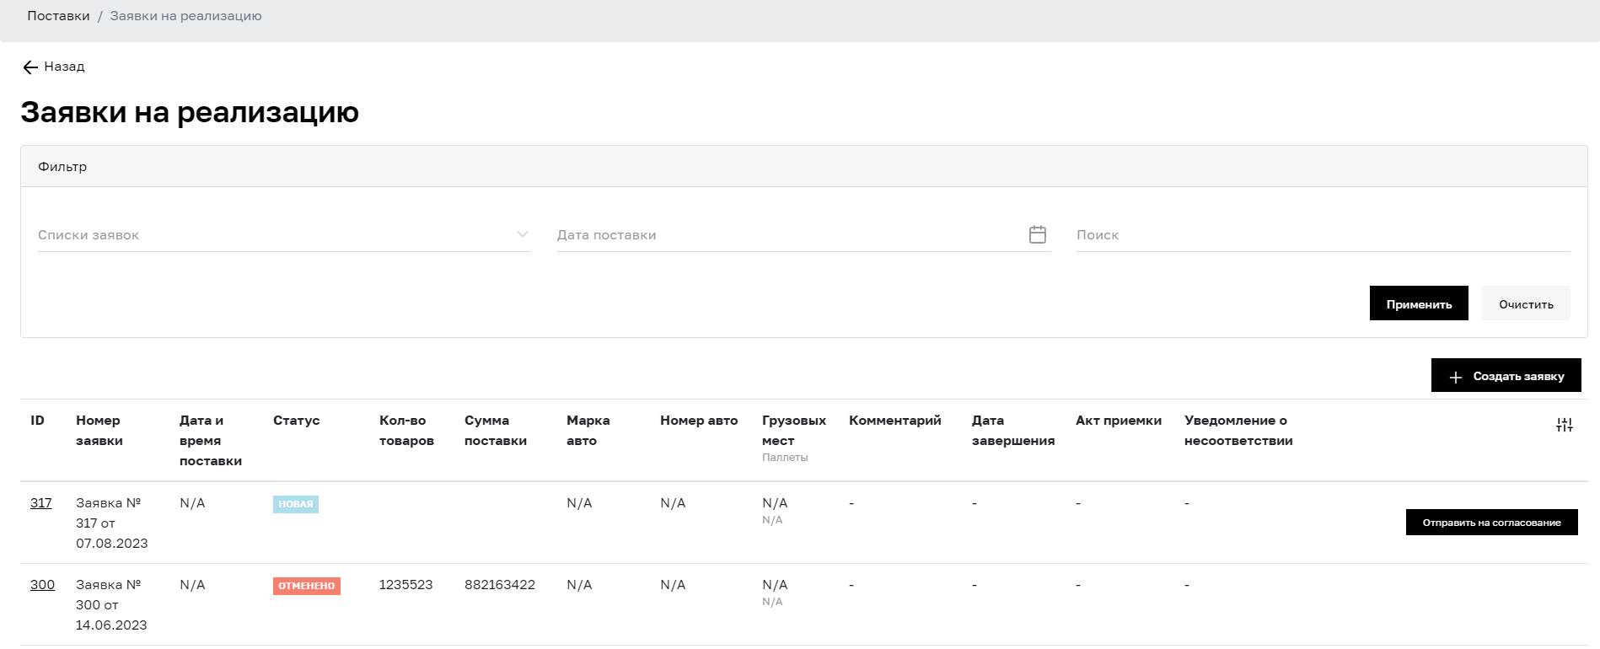This screenshot has width=1600, height=649.
Task: Click quantity value 1235523
Action: pyautogui.click(x=406, y=585)
